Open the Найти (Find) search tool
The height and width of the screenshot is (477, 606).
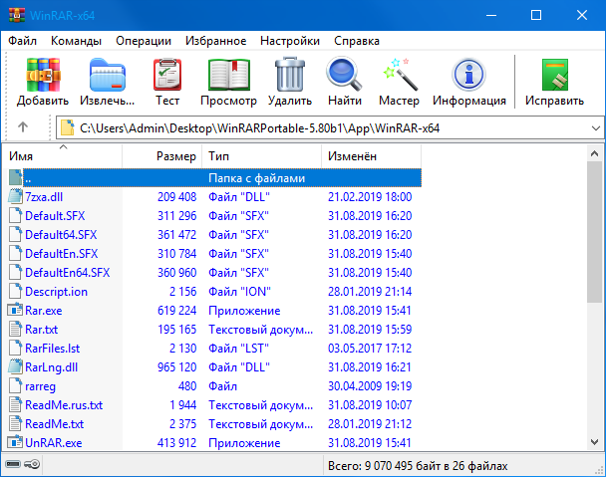click(344, 82)
